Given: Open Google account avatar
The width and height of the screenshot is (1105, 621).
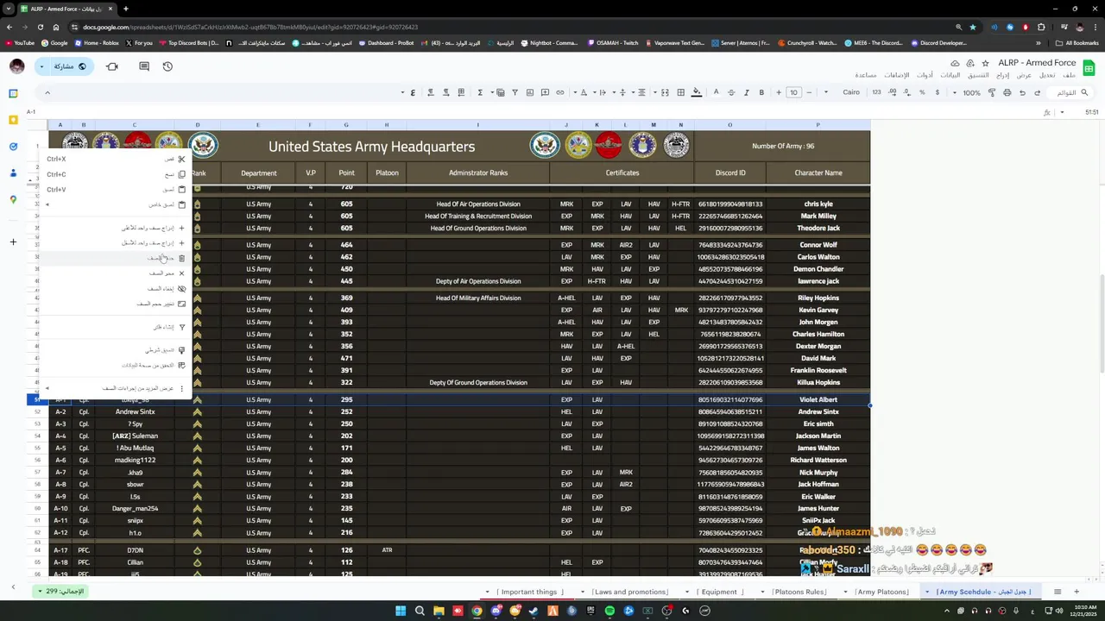Looking at the screenshot, I should pyautogui.click(x=16, y=66).
